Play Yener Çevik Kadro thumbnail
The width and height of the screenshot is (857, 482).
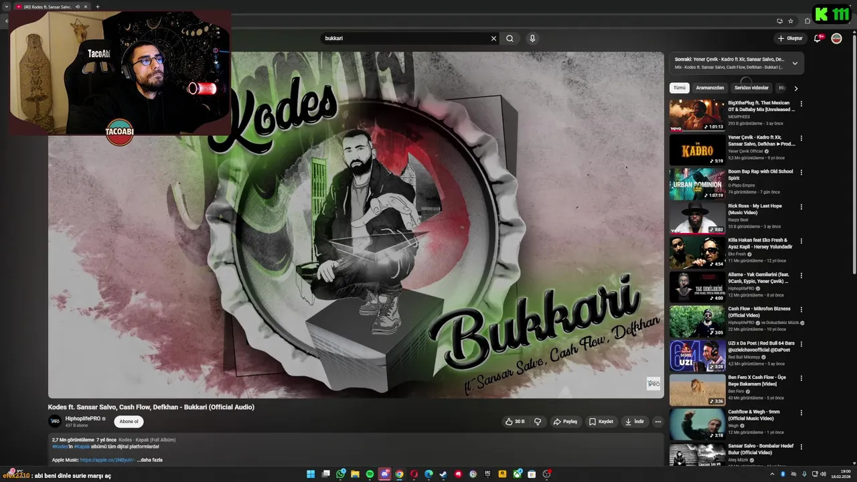point(697,149)
